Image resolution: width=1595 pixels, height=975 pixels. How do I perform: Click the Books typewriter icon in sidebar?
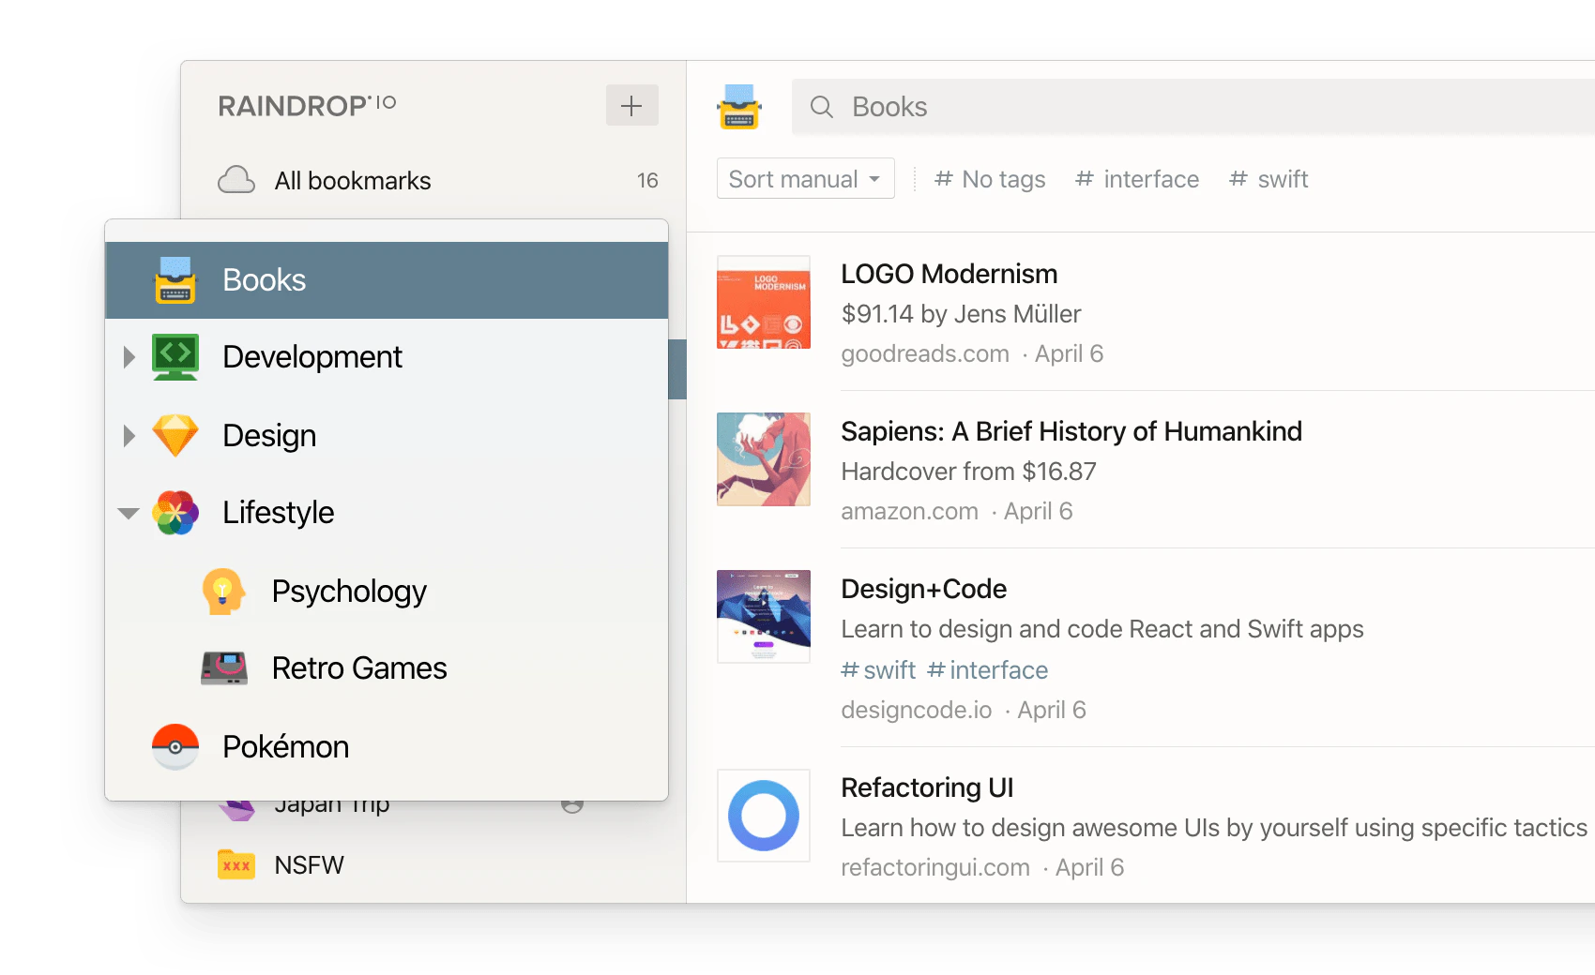coord(175,280)
